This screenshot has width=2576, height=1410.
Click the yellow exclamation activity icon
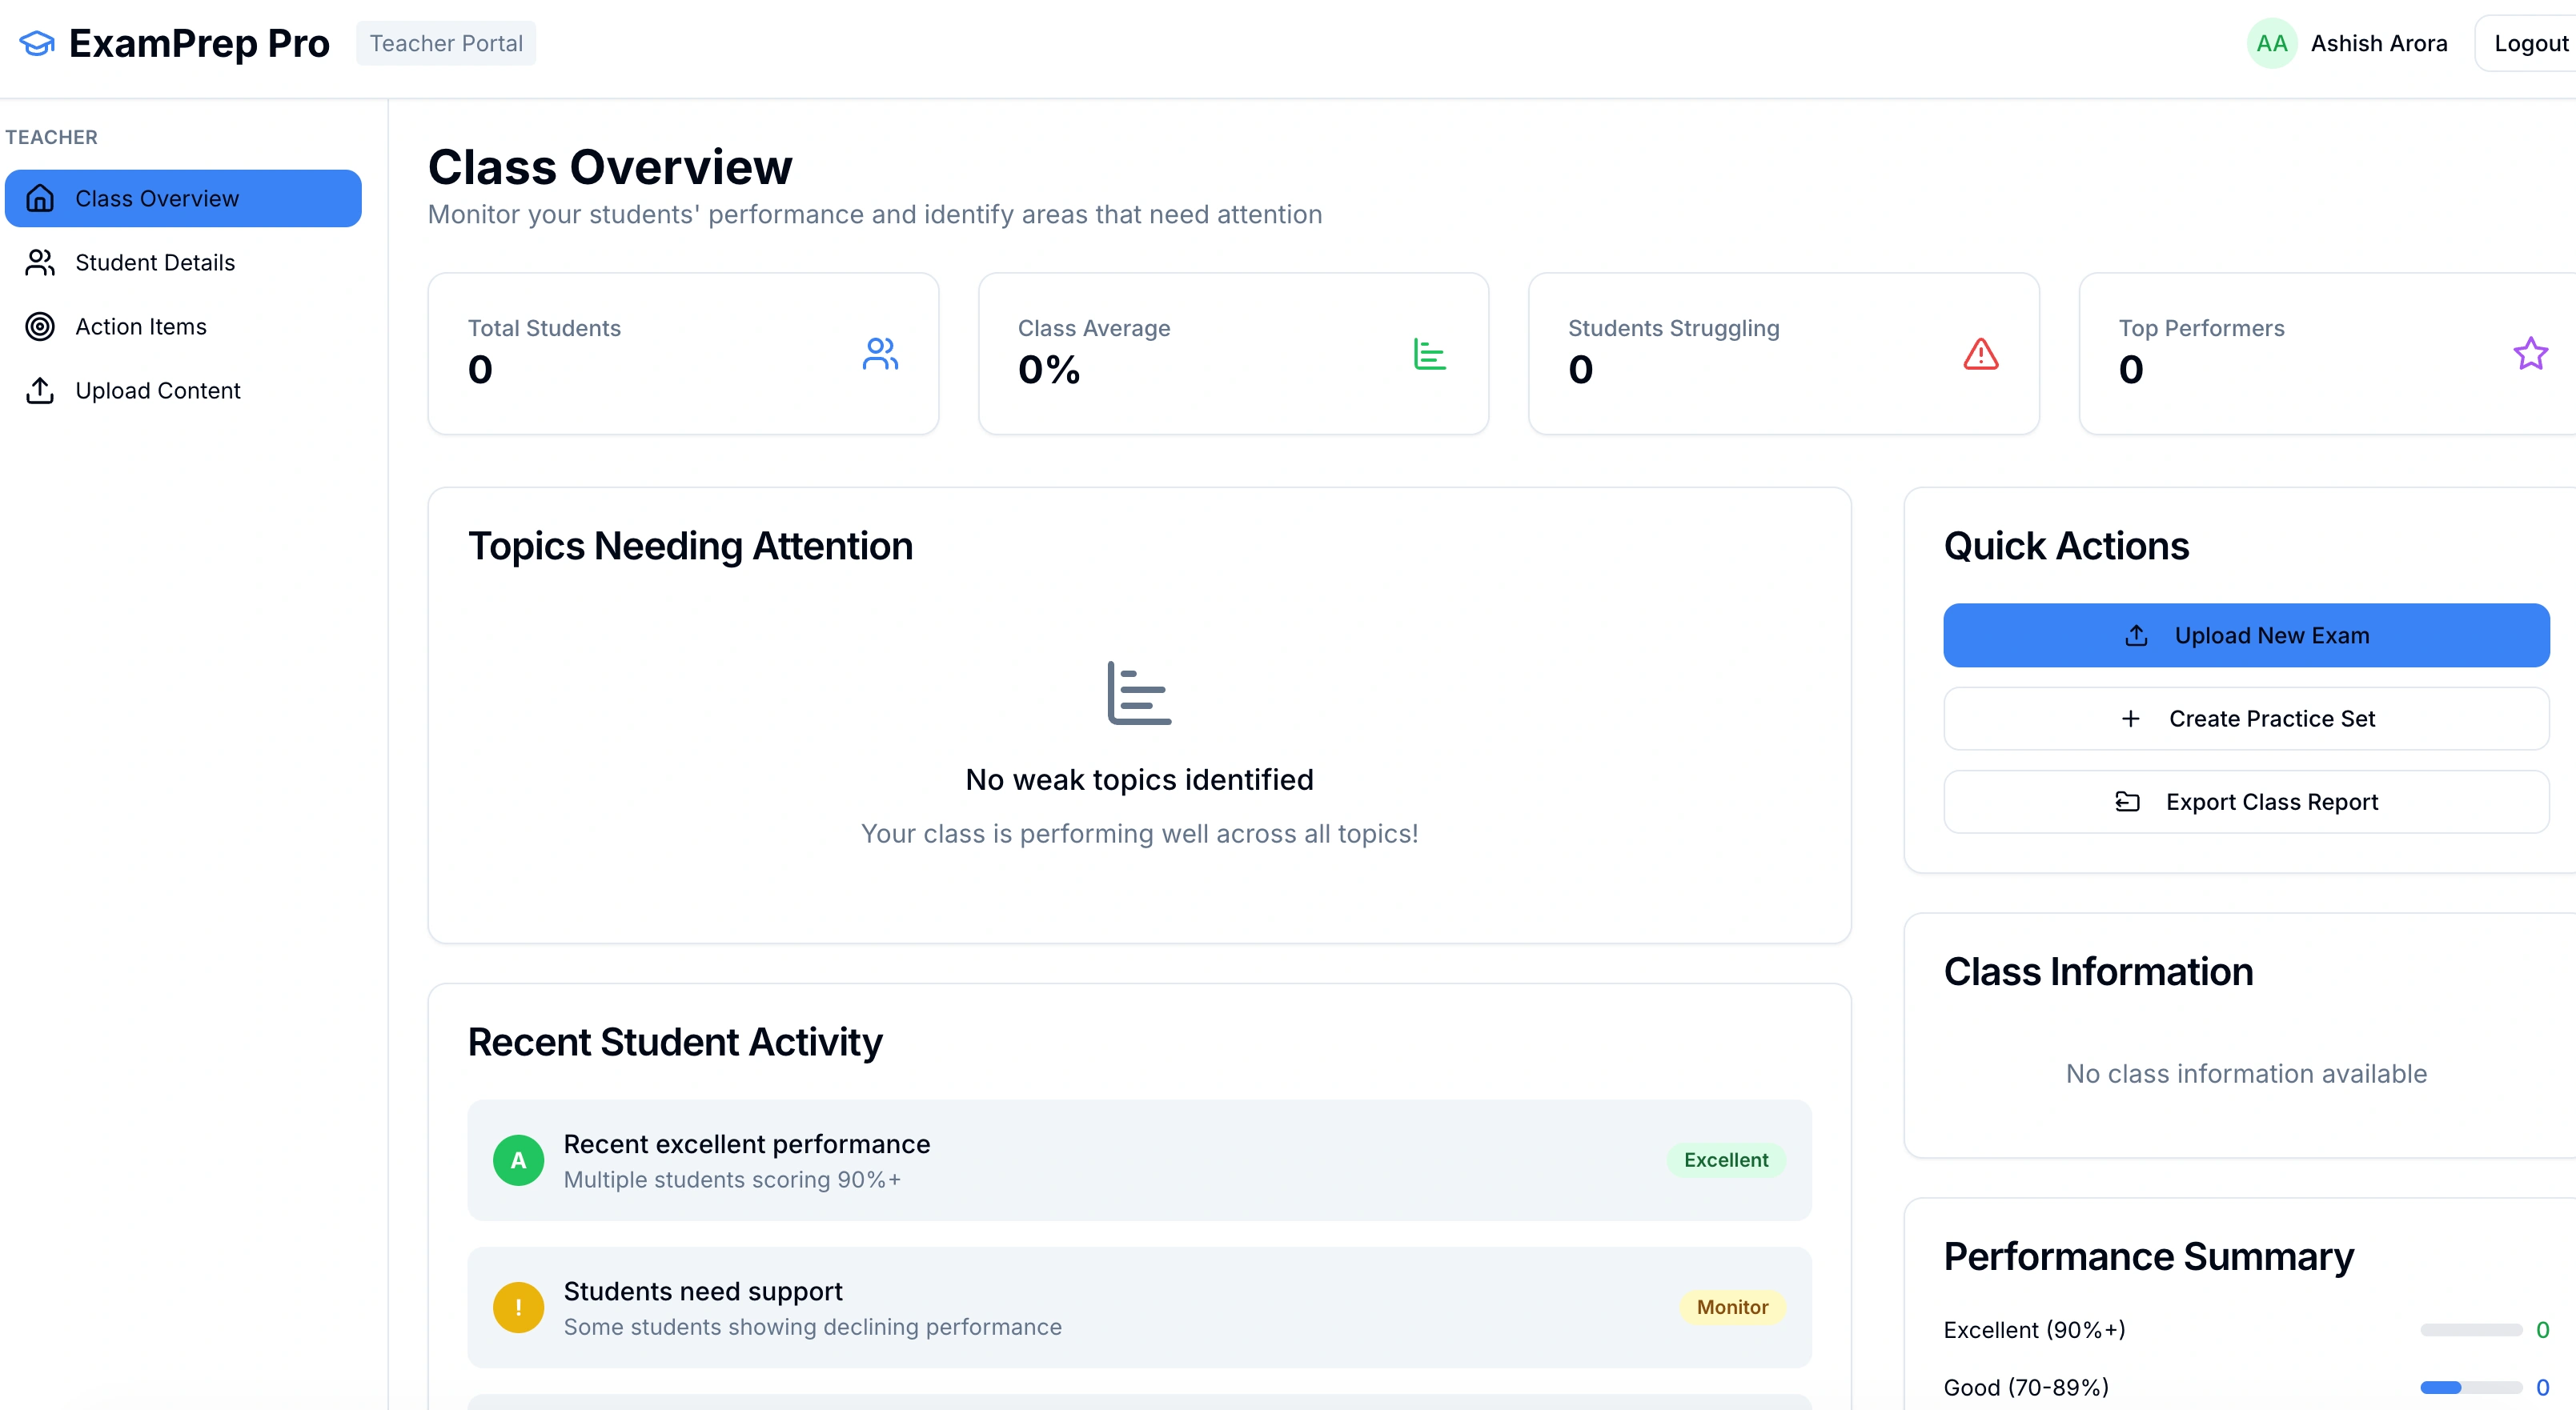[x=518, y=1307]
